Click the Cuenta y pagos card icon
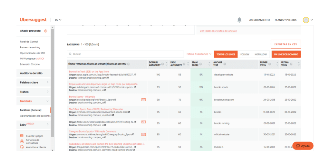Image resolution: width=330 pixels, height=165 pixels. pyautogui.click(x=22, y=136)
